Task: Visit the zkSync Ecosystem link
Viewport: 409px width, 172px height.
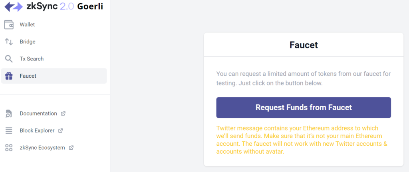Action: (42, 148)
